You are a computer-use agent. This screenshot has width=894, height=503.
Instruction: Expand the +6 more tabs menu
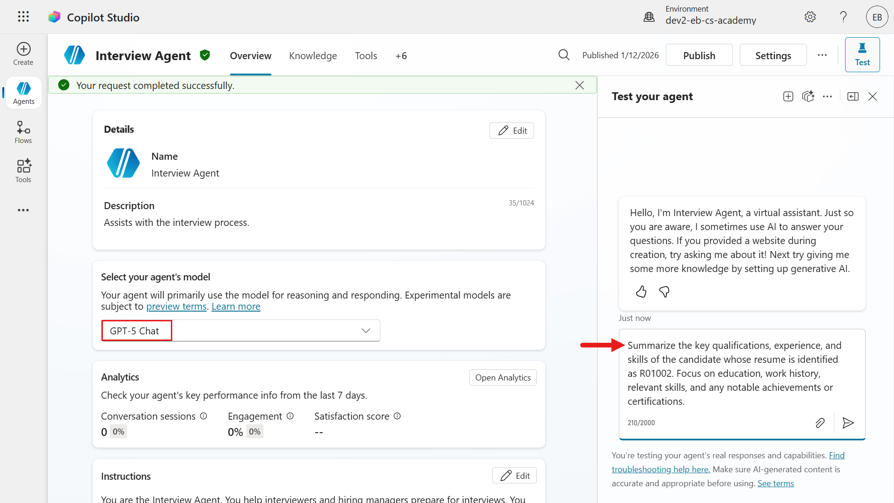pyautogui.click(x=401, y=56)
